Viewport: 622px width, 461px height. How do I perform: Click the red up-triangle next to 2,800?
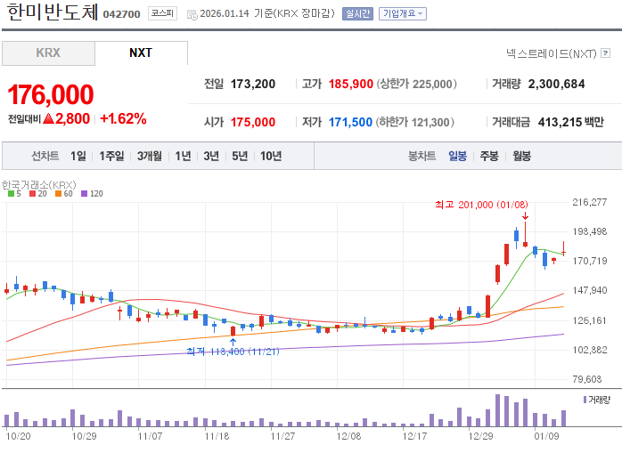tap(48, 118)
